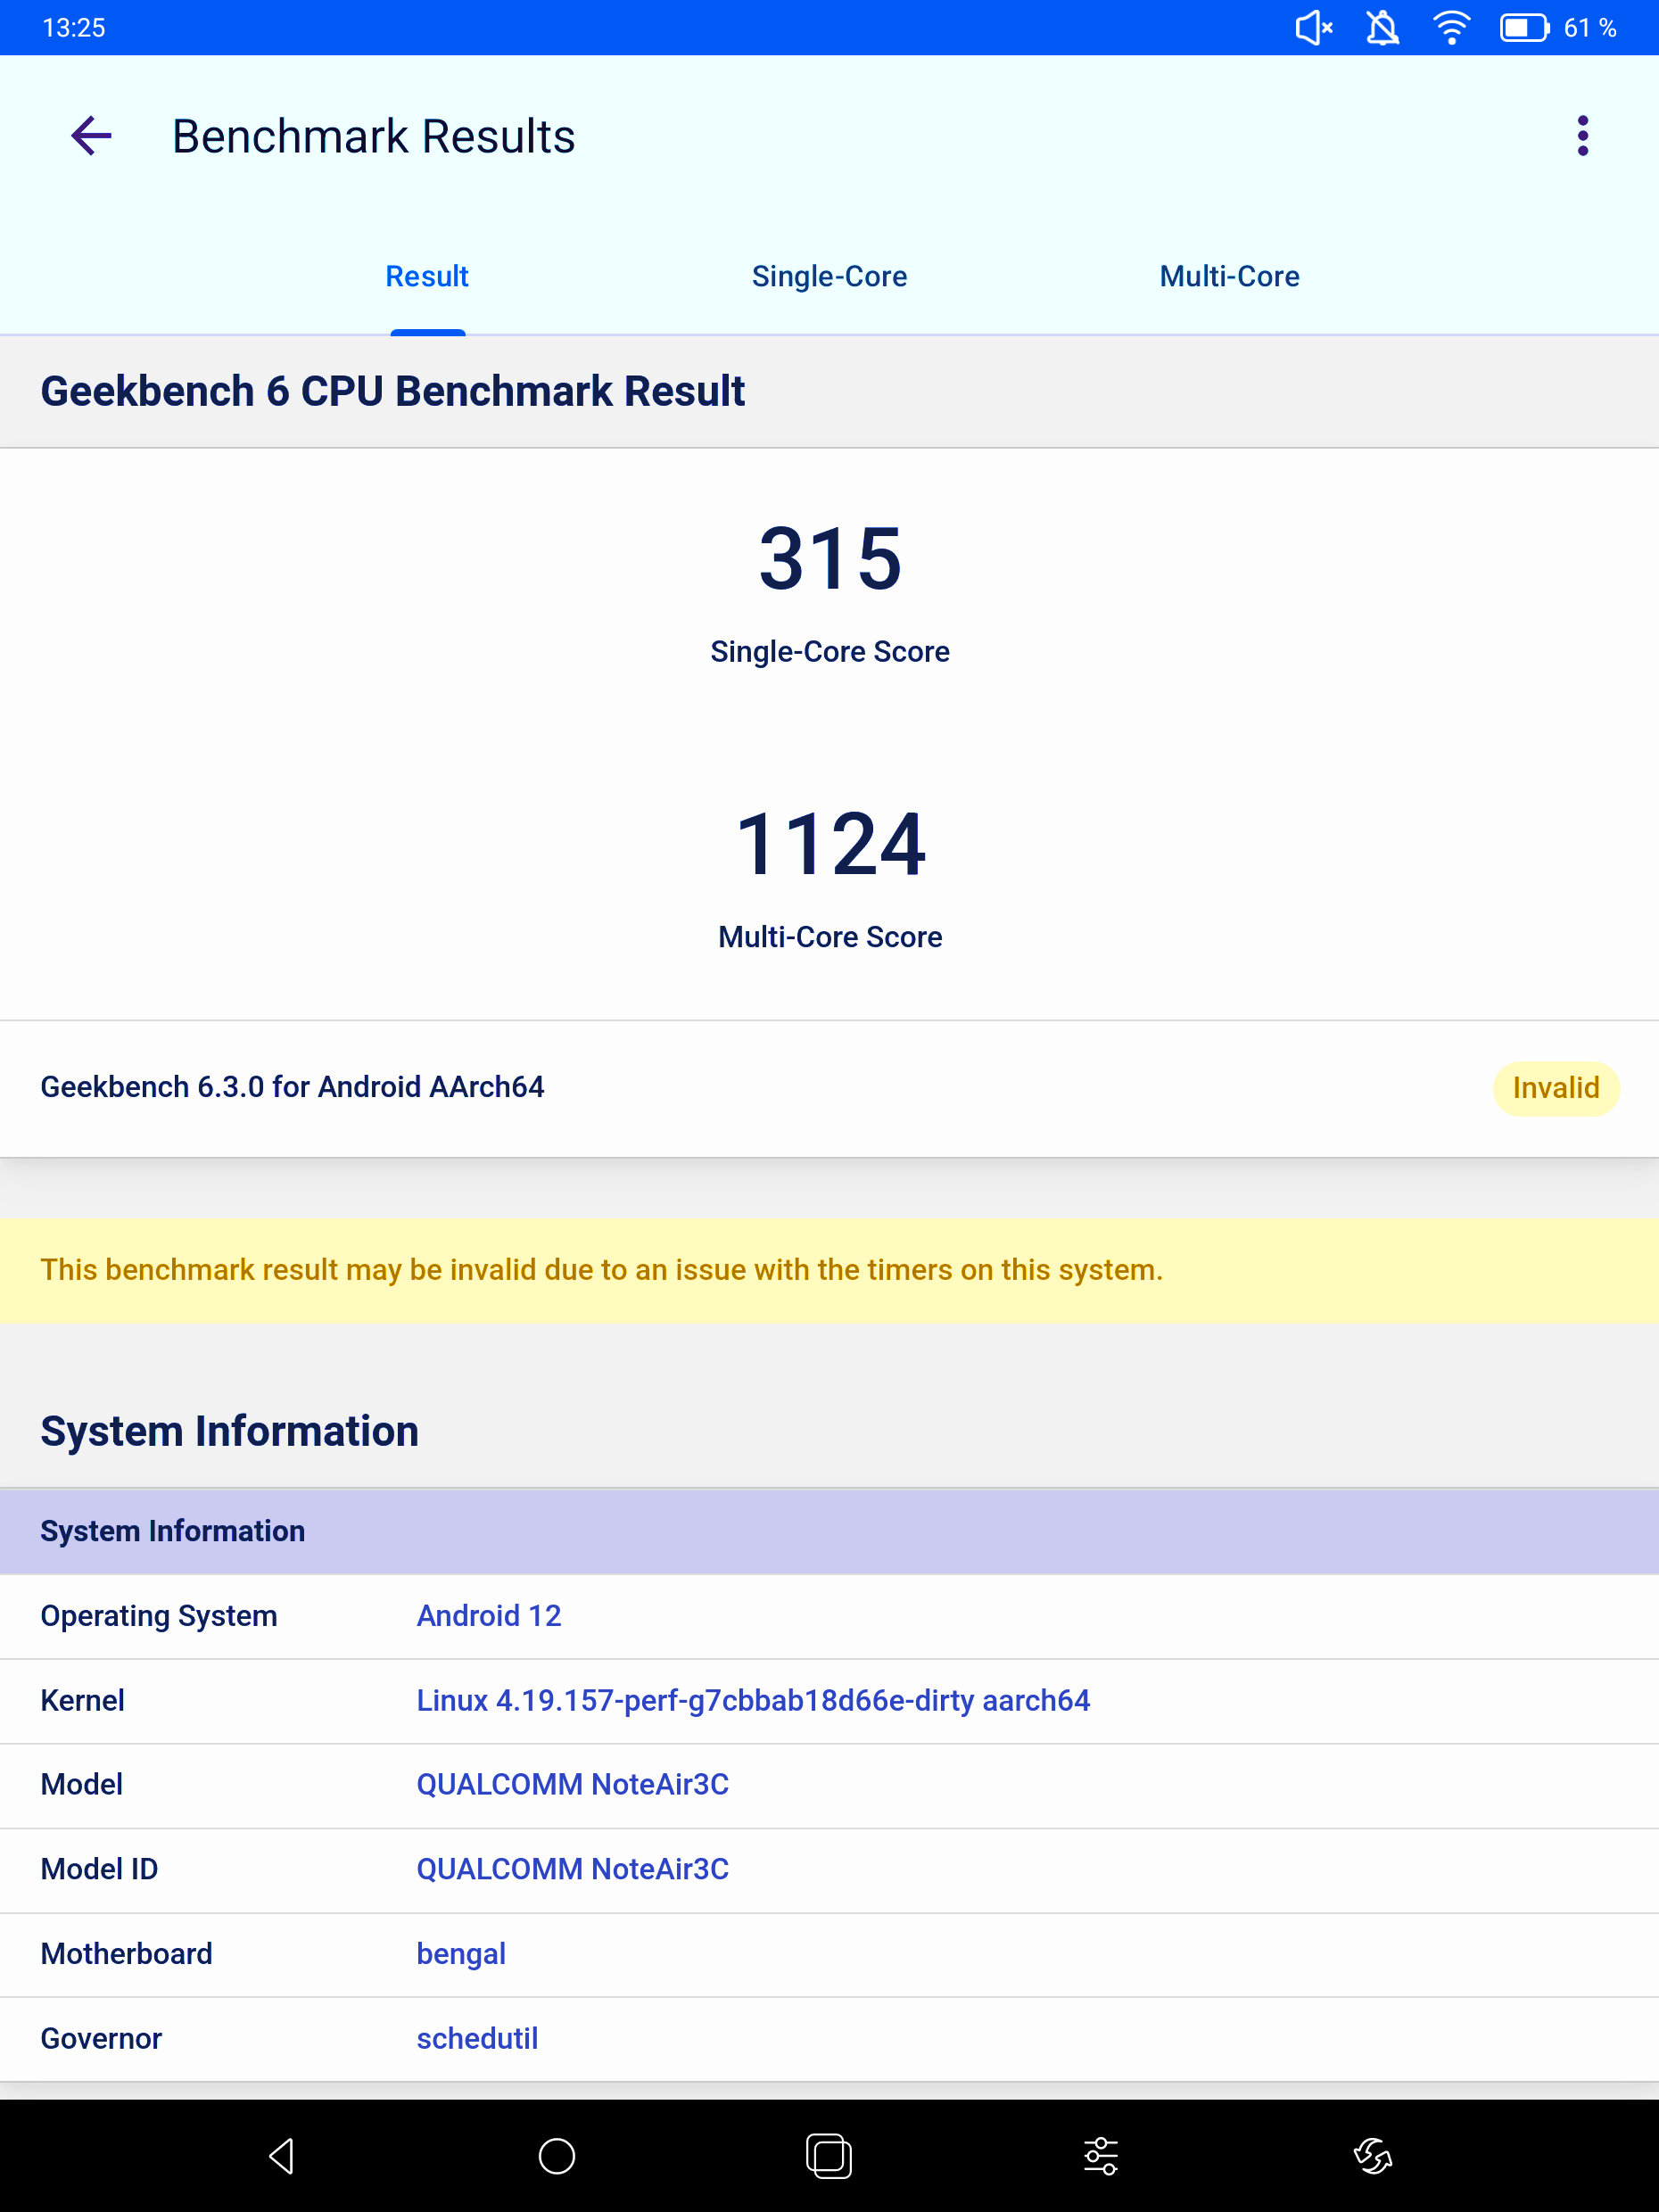
Task: Tap the 1124 multi-core score
Action: click(830, 845)
